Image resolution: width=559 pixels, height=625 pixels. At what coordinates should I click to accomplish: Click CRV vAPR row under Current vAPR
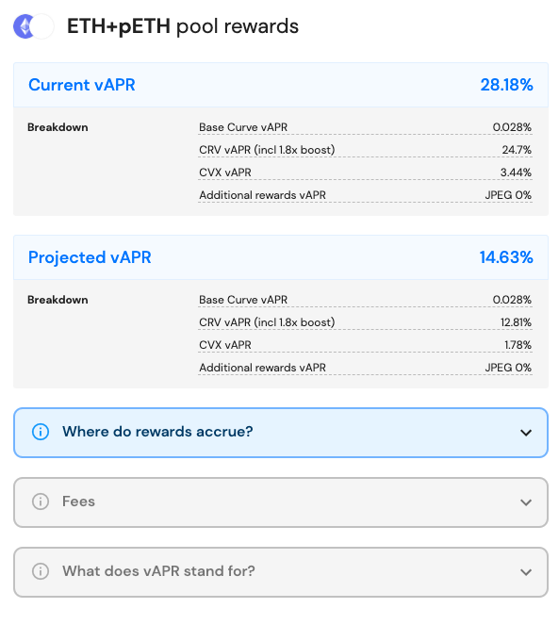pos(365,150)
